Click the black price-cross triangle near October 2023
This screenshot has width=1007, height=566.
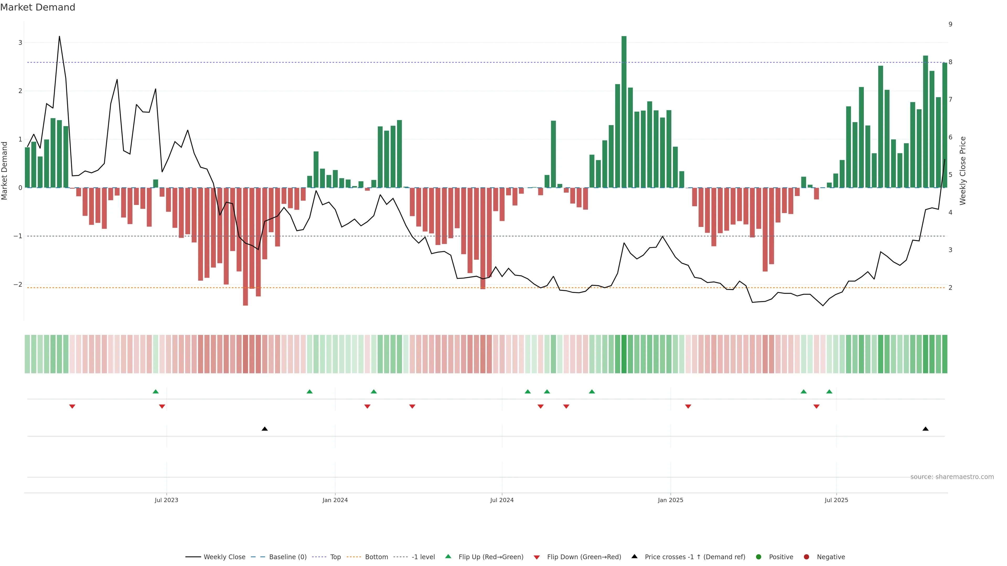tap(265, 429)
